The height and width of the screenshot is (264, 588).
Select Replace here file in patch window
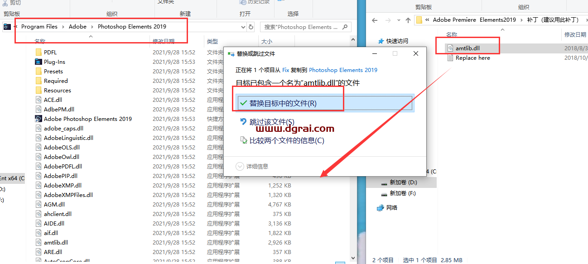[x=472, y=58]
